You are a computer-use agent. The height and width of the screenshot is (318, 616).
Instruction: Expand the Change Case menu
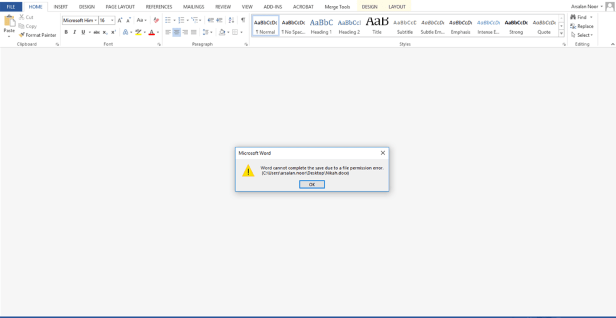pyautogui.click(x=141, y=20)
